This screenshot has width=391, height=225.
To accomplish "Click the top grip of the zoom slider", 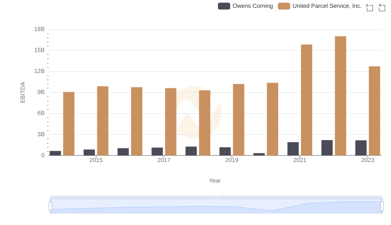I will (x=216, y=197).
